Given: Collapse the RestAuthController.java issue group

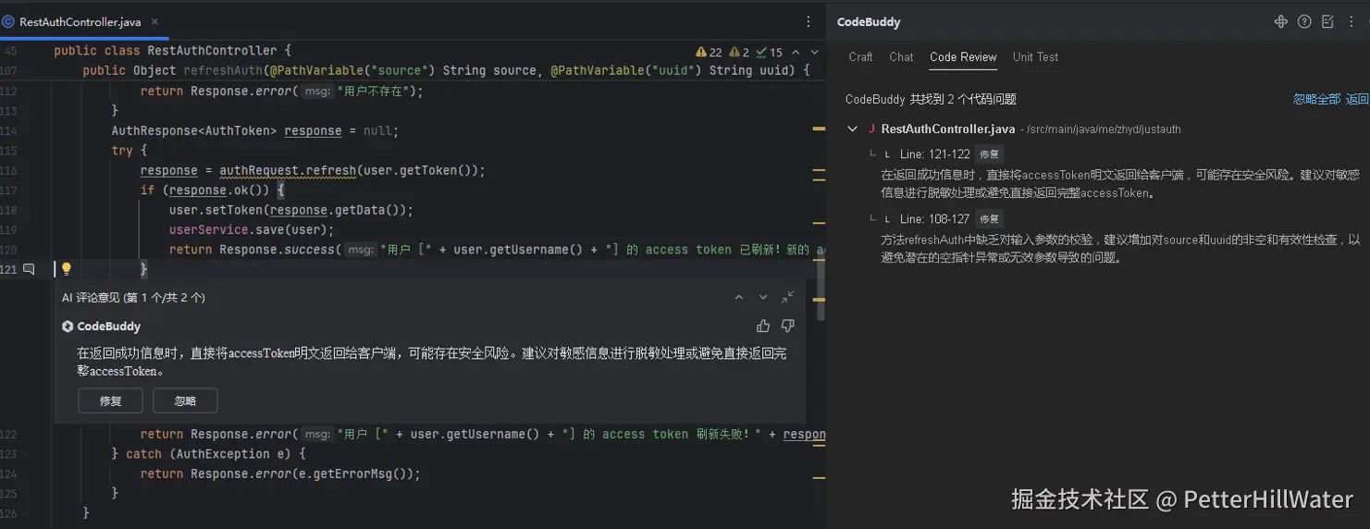Looking at the screenshot, I should click(852, 129).
